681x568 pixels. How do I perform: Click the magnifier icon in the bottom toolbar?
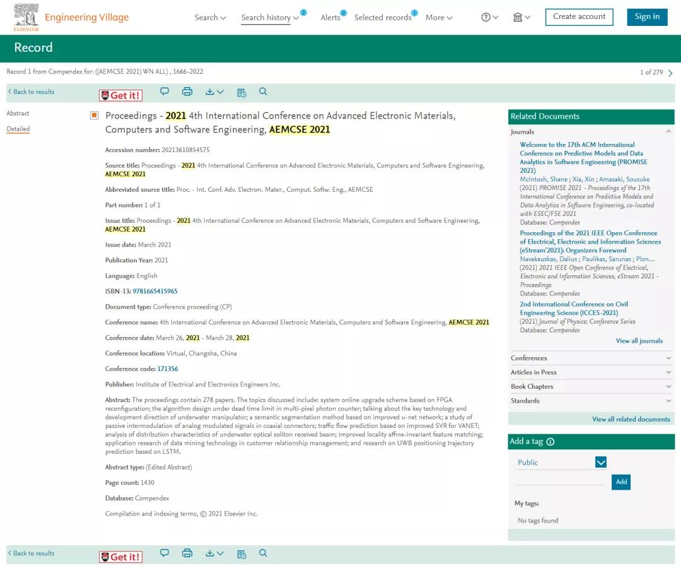263,553
